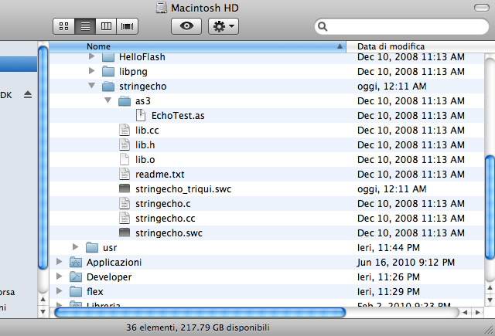Click the sidebar scroll up arrow
The image size is (495, 336).
point(43,299)
